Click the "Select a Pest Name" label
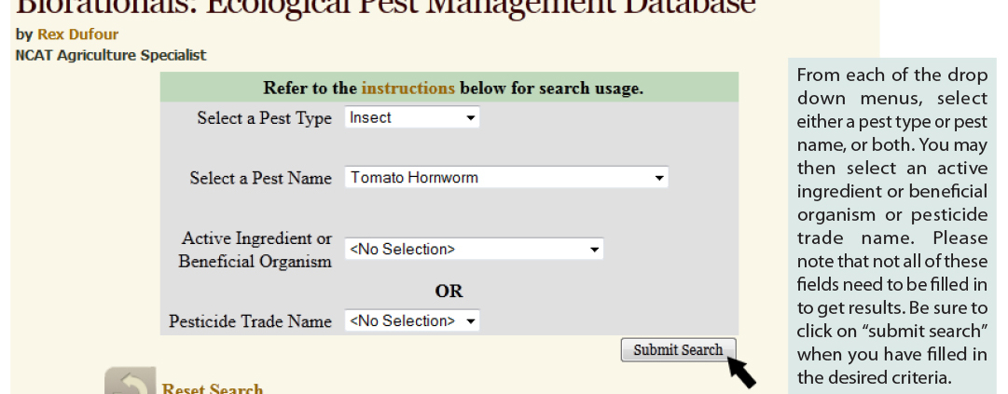1008x394 pixels. pos(260,178)
